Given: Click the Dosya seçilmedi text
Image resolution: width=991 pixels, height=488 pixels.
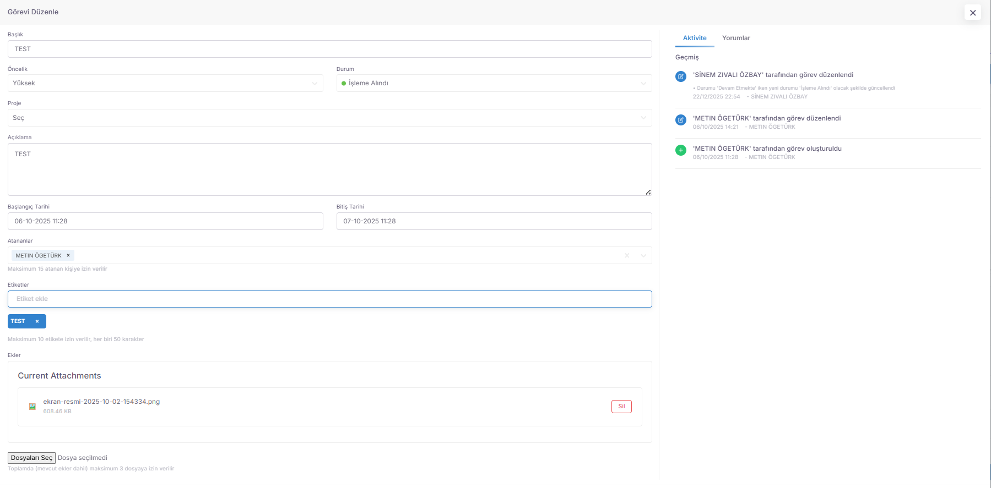Looking at the screenshot, I should tap(83, 458).
